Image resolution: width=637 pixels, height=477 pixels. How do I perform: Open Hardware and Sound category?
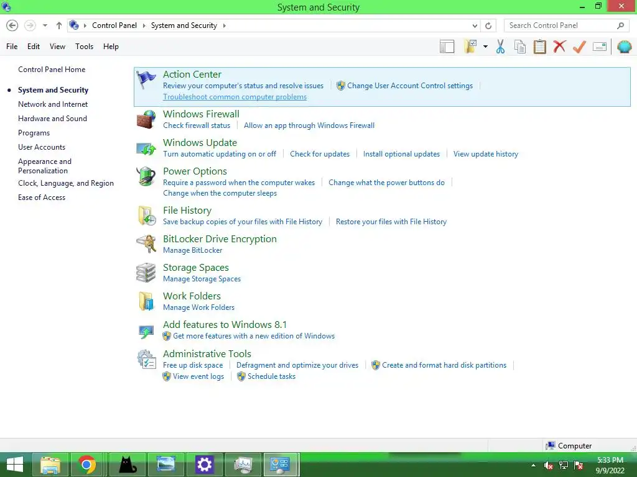tap(52, 119)
